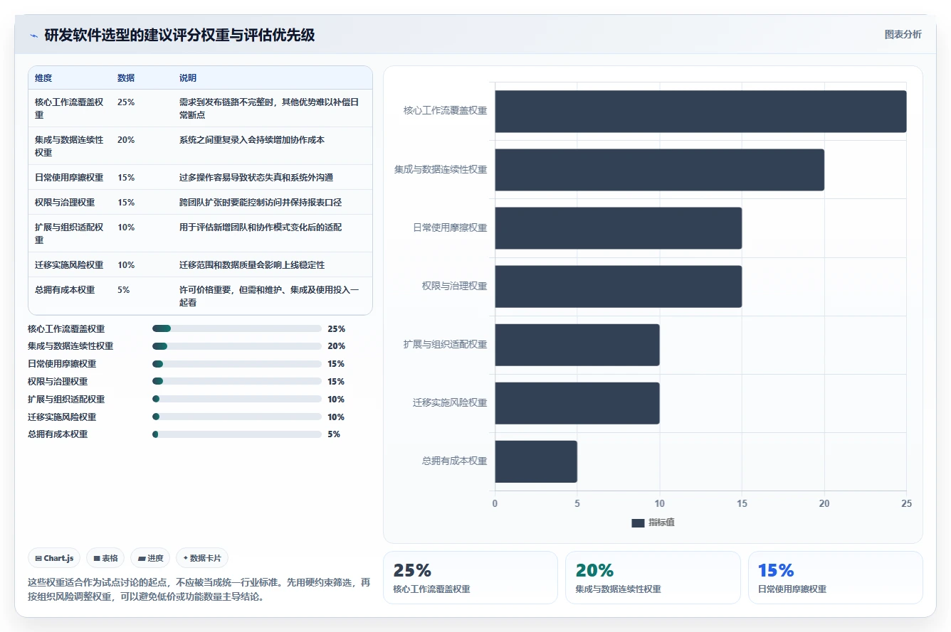Image resolution: width=951 pixels, height=632 pixels.
Task: Click the x-axis tick value 25
Action: (906, 504)
